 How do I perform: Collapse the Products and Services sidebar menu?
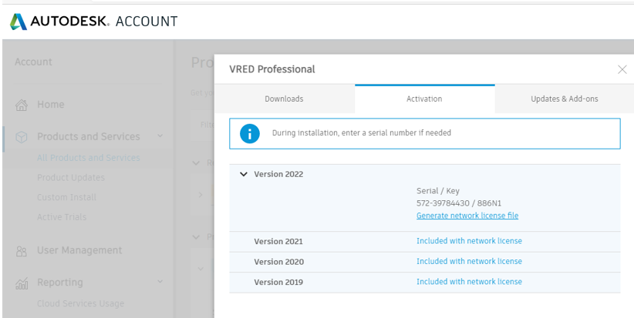(160, 136)
